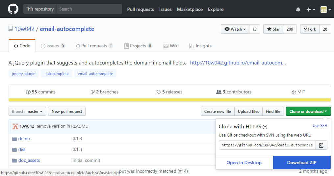The width and height of the screenshot is (334, 176).
Task: Select the jquery-plugin topic tag
Action: [x=24, y=74]
